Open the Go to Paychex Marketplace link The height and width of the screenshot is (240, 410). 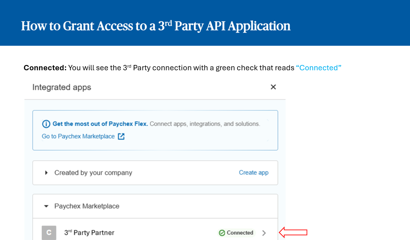point(78,136)
